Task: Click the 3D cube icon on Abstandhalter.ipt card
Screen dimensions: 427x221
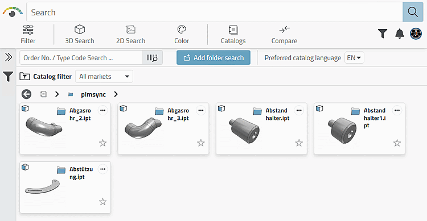Action: [221, 109]
